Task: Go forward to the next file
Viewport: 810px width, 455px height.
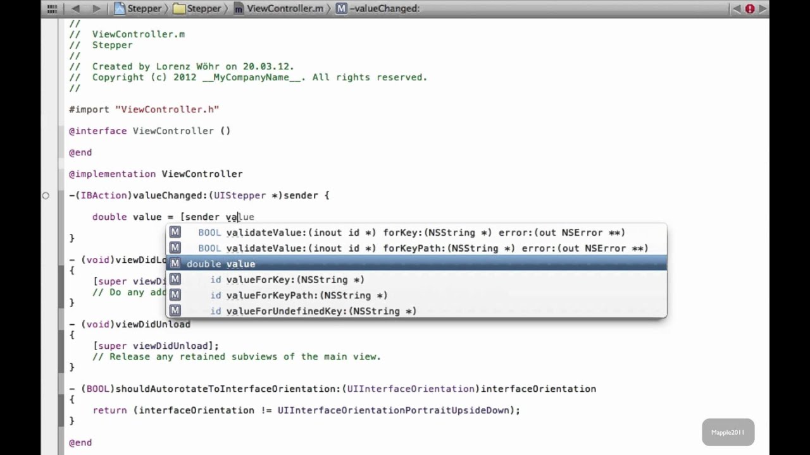Action: (96, 9)
